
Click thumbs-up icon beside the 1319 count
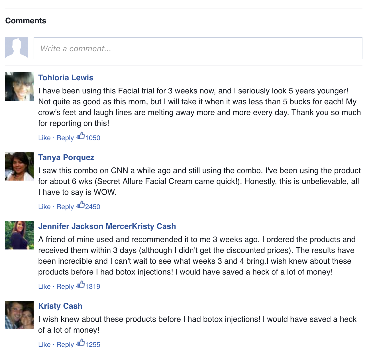click(81, 285)
